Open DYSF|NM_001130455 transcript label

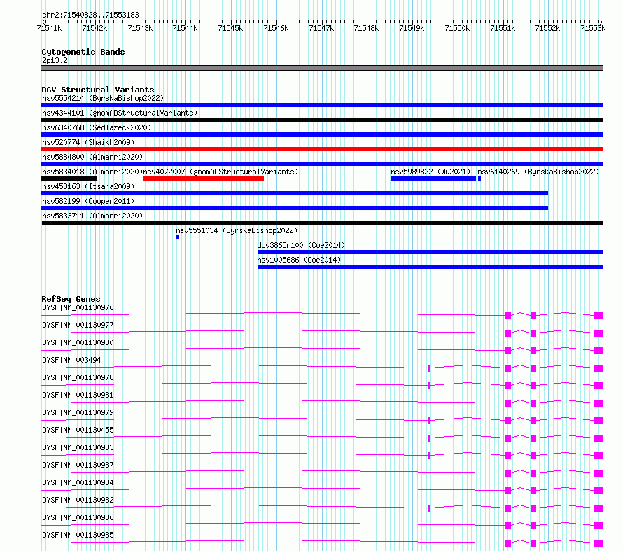(78, 430)
